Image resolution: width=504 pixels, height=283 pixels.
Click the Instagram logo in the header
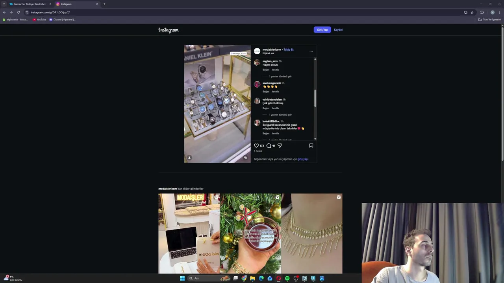169,30
